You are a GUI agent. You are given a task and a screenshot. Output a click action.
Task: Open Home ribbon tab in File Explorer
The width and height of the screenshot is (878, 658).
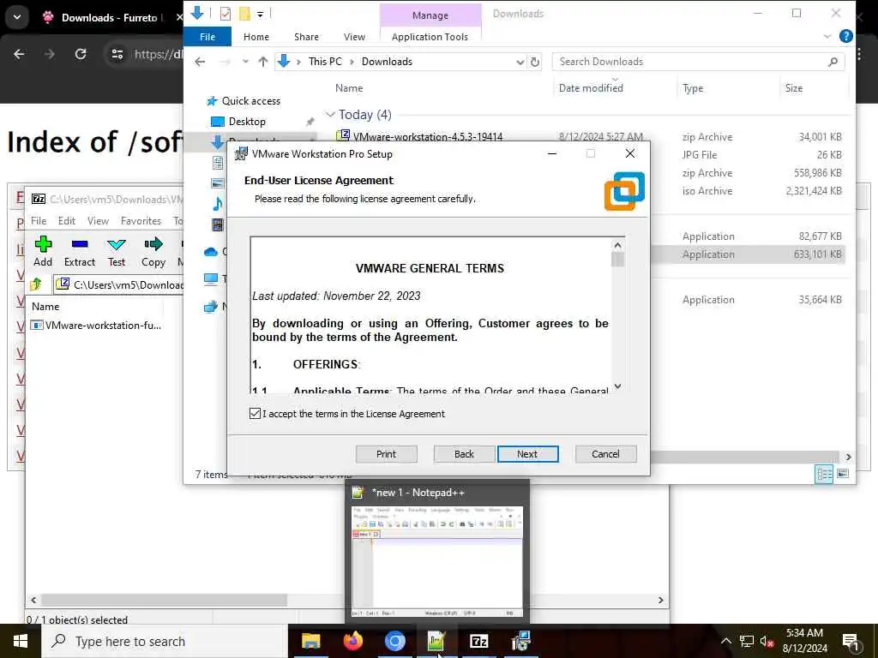[256, 37]
